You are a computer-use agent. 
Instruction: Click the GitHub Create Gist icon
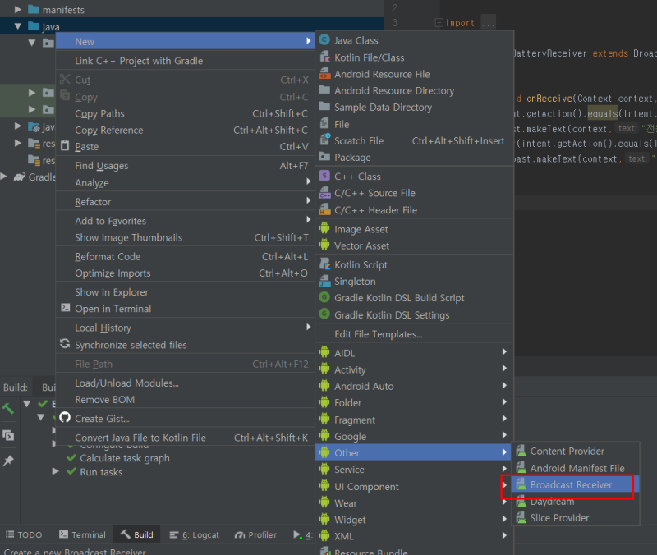click(66, 418)
